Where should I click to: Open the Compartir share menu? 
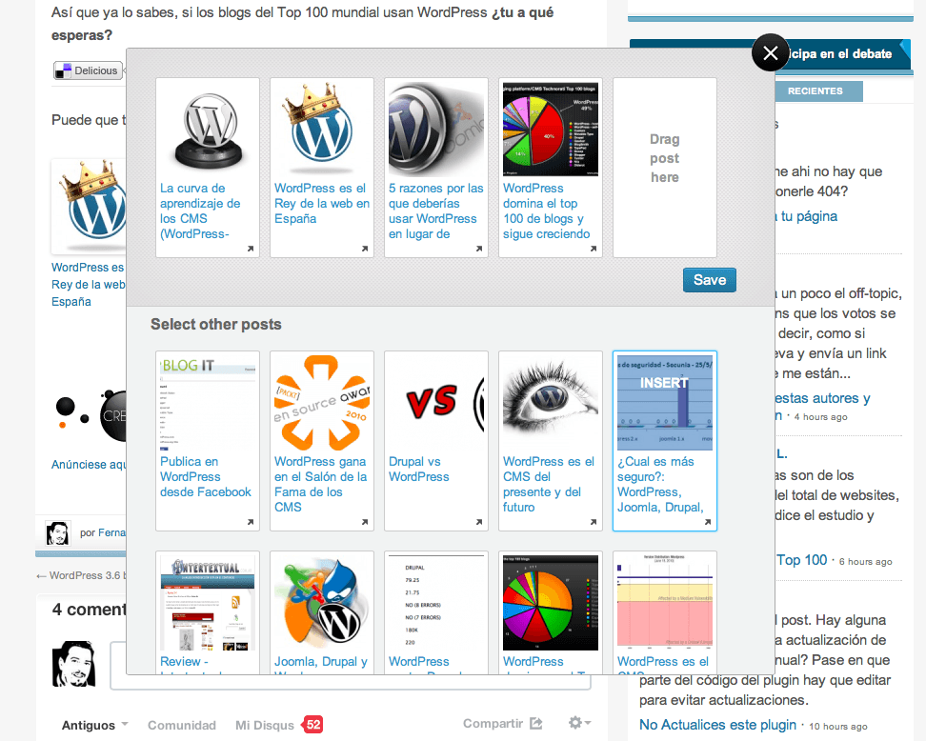point(503,723)
